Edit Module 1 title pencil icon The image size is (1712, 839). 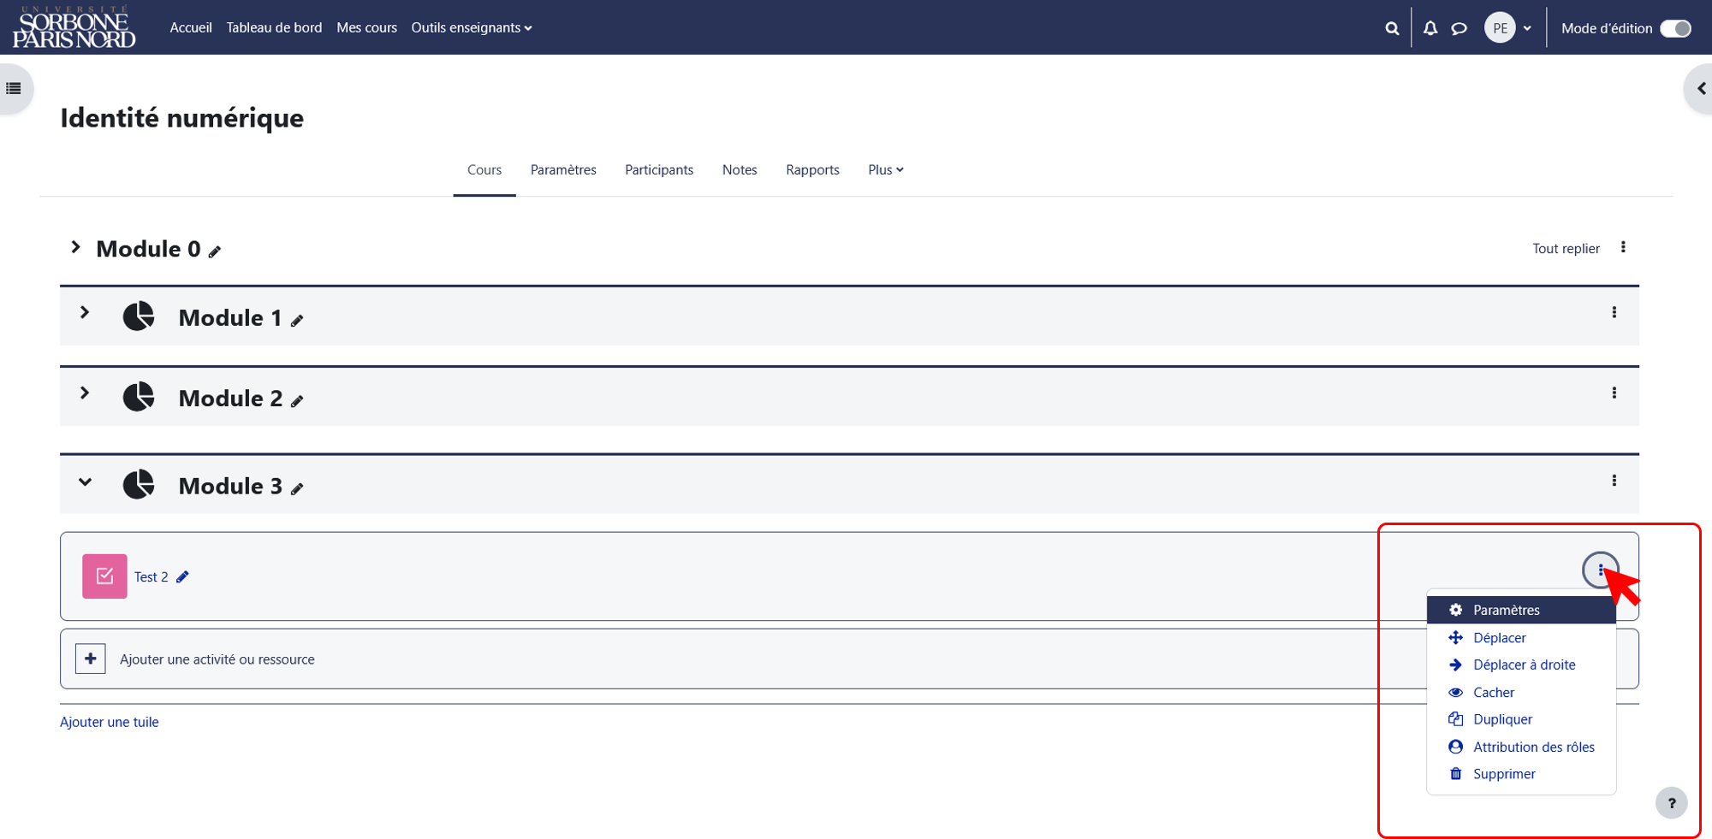tap(297, 321)
